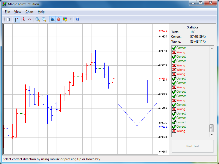The image size is (219, 164).
Task: Select the bar chart type icon
Action: (17, 19)
